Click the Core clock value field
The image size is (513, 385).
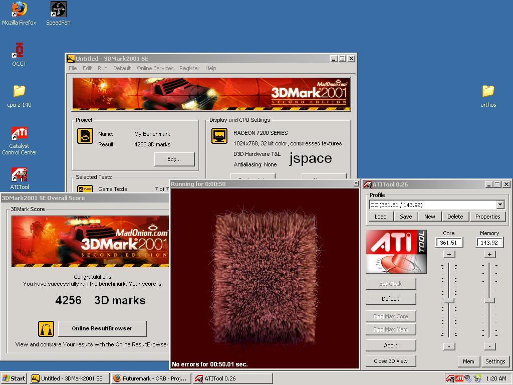(x=448, y=243)
